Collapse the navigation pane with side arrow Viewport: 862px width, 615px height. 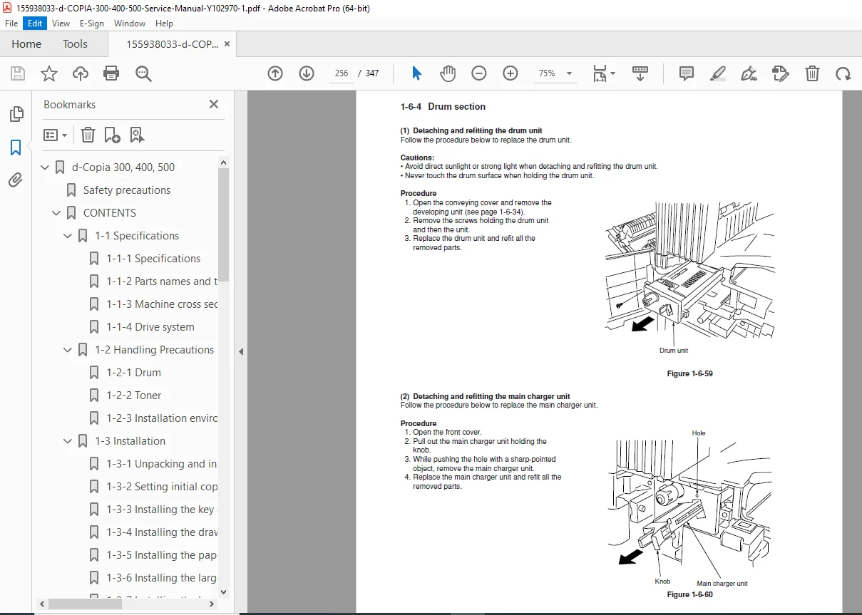tap(241, 351)
